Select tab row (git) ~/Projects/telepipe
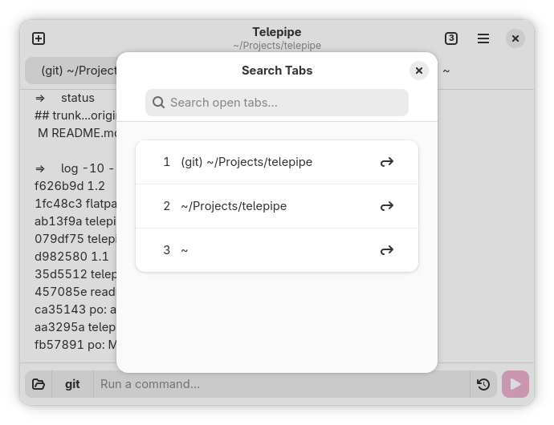Image resolution: width=554 pixels, height=425 pixels. tap(277, 162)
